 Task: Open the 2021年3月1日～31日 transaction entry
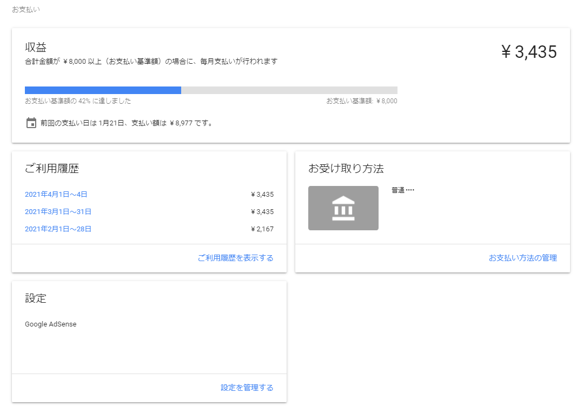(58, 211)
